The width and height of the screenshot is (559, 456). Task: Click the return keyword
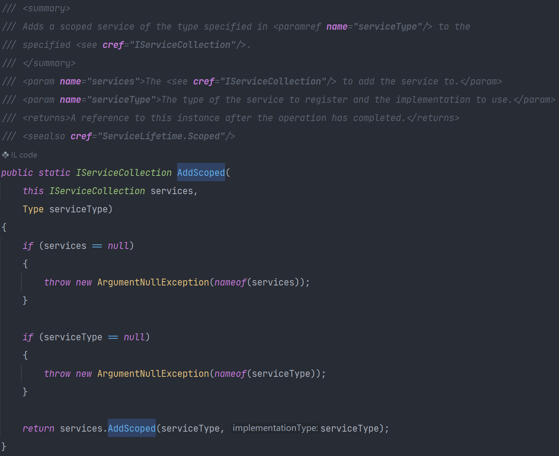pos(38,428)
